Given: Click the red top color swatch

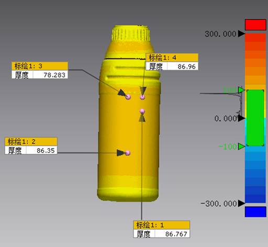Looking at the screenshot, I should coord(255,25).
